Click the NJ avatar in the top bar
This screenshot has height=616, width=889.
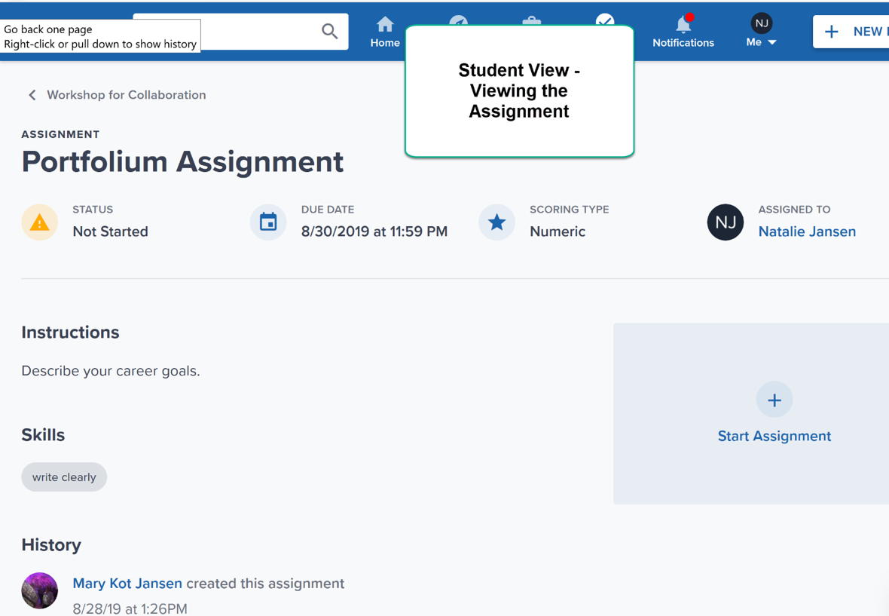pyautogui.click(x=762, y=23)
